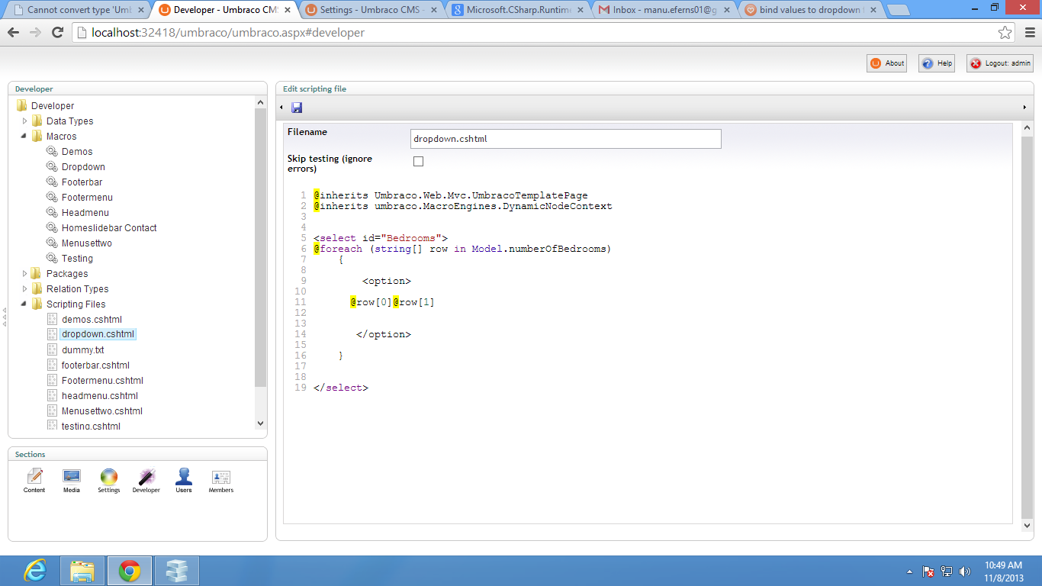Open the Developer section icon
This screenshot has width=1042, height=586.
[146, 481]
